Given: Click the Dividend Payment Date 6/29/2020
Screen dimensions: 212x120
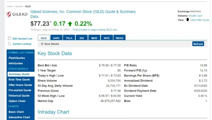Looking at the screenshot, I should [x=201, y=91].
